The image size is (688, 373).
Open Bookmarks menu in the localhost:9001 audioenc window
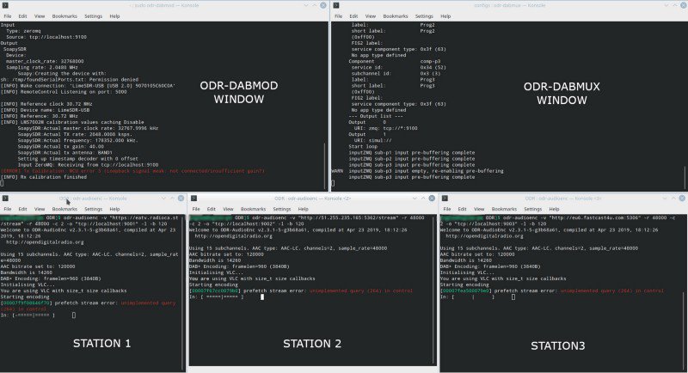pos(64,209)
